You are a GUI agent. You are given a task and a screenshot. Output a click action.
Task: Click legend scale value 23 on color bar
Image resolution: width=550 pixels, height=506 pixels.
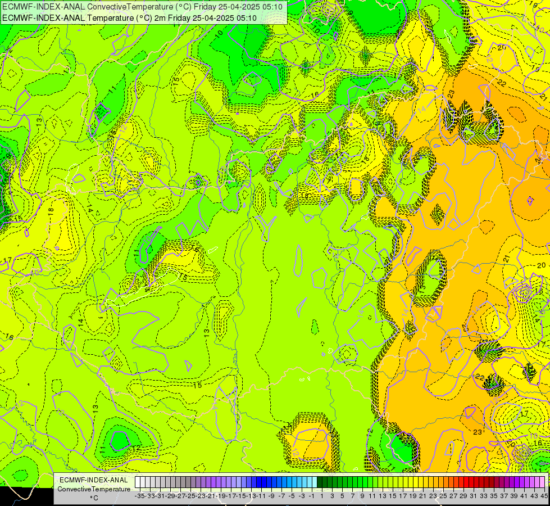point(433,496)
